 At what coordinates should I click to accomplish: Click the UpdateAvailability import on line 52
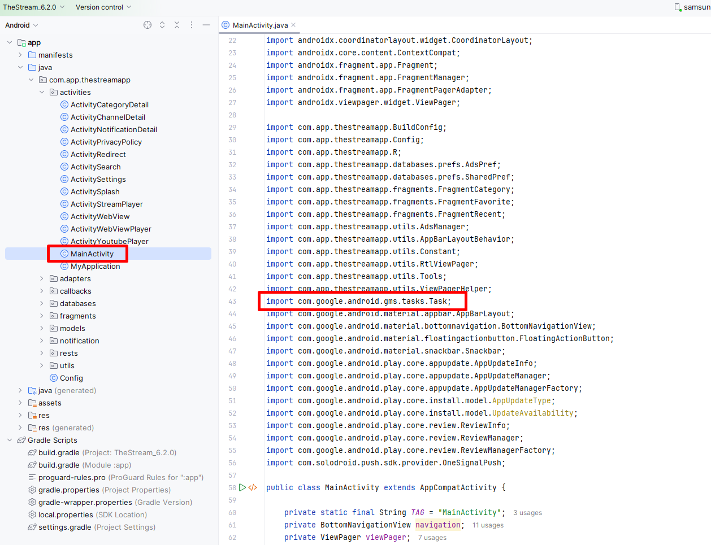(x=532, y=413)
